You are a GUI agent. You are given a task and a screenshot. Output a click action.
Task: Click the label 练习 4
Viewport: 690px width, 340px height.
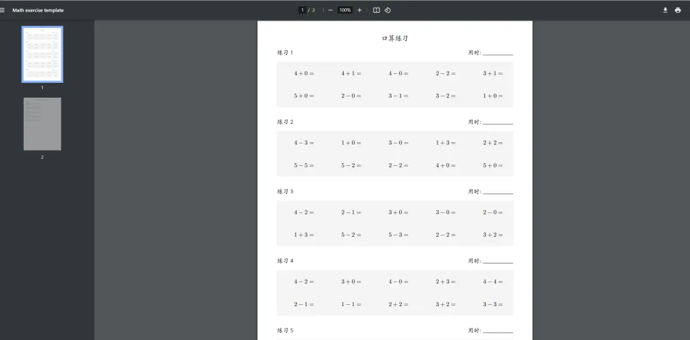point(285,261)
